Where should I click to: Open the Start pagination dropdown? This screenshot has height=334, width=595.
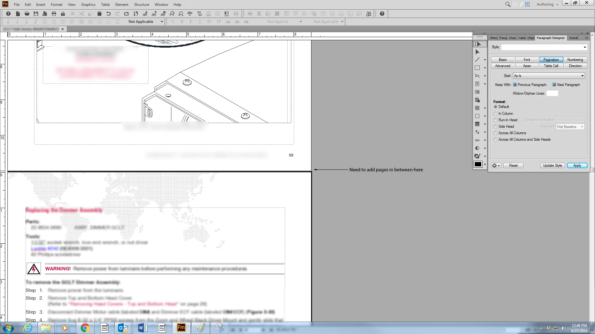[x=549, y=76]
